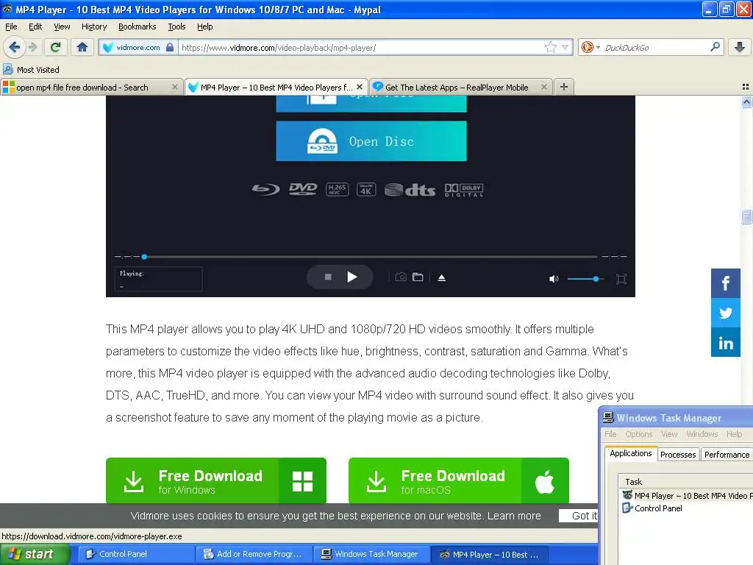Click the DuckDuckGo search field

pyautogui.click(x=655, y=48)
